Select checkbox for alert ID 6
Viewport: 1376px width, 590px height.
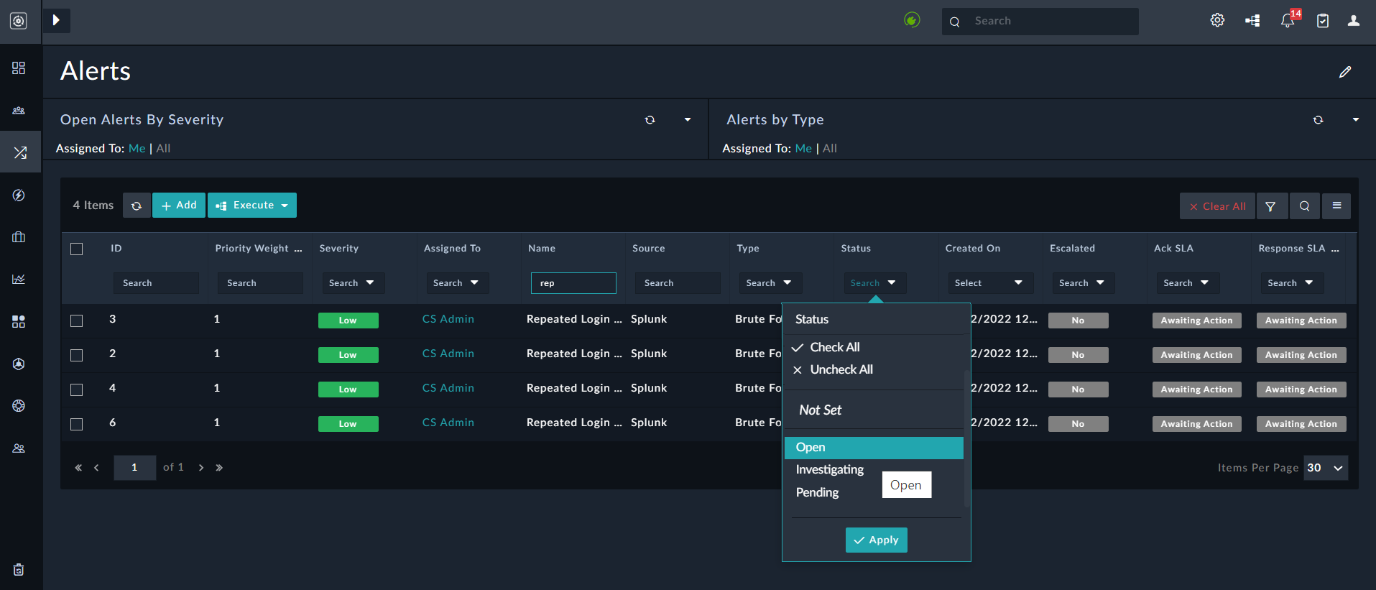tap(77, 424)
